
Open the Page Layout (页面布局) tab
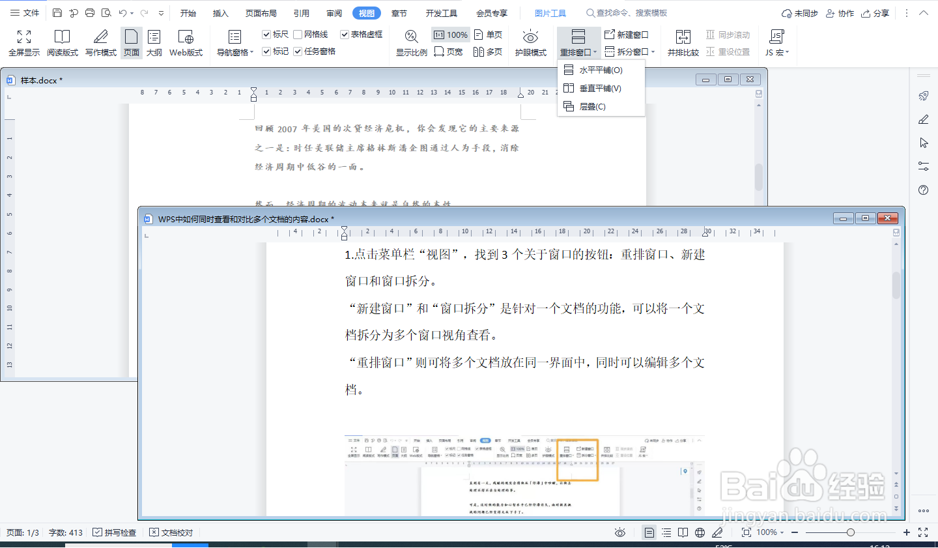261,13
